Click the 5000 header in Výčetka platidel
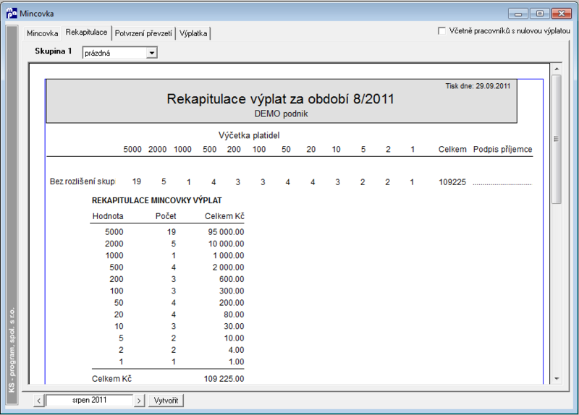This screenshot has height=415, width=579. [x=132, y=150]
